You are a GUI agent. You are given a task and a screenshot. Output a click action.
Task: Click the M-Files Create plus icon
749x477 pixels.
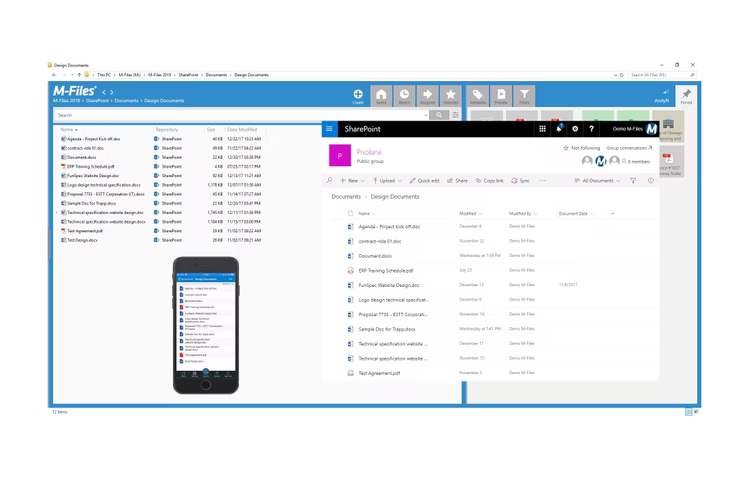click(x=357, y=95)
